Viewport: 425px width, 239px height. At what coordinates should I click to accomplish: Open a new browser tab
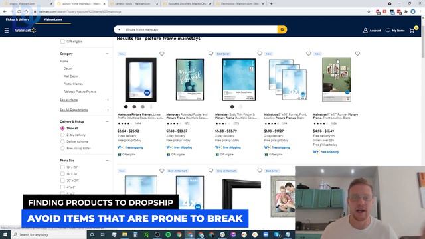[271, 4]
